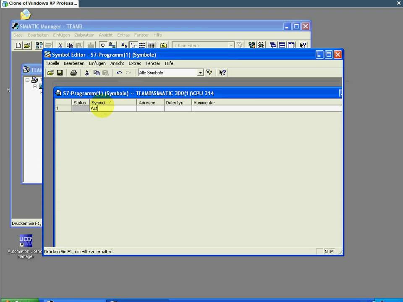Switch to large icons view in SIMATIC Manager
Screen dimensions: 403x302
(x=124, y=45)
